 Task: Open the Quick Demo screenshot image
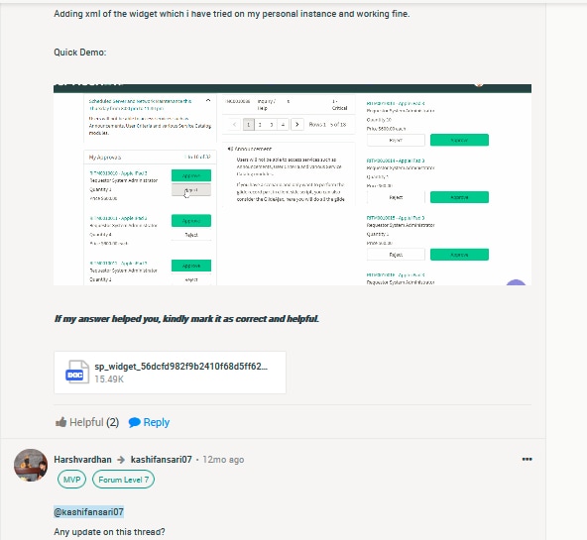[x=293, y=184]
